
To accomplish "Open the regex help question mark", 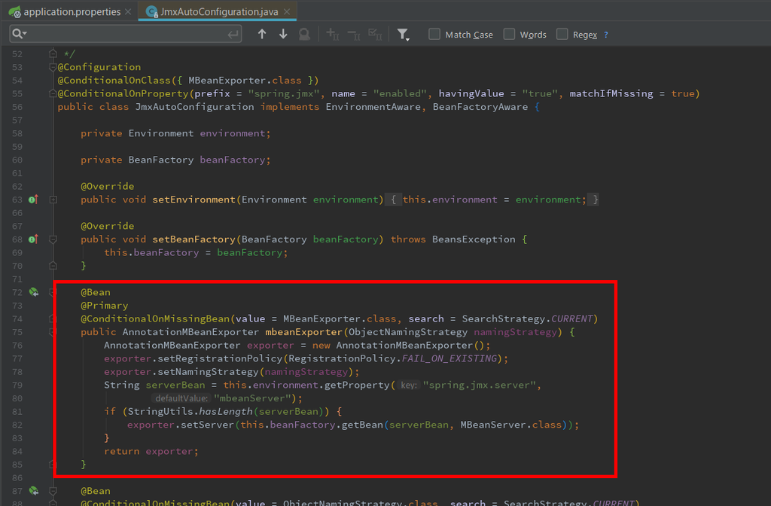I will (x=606, y=35).
